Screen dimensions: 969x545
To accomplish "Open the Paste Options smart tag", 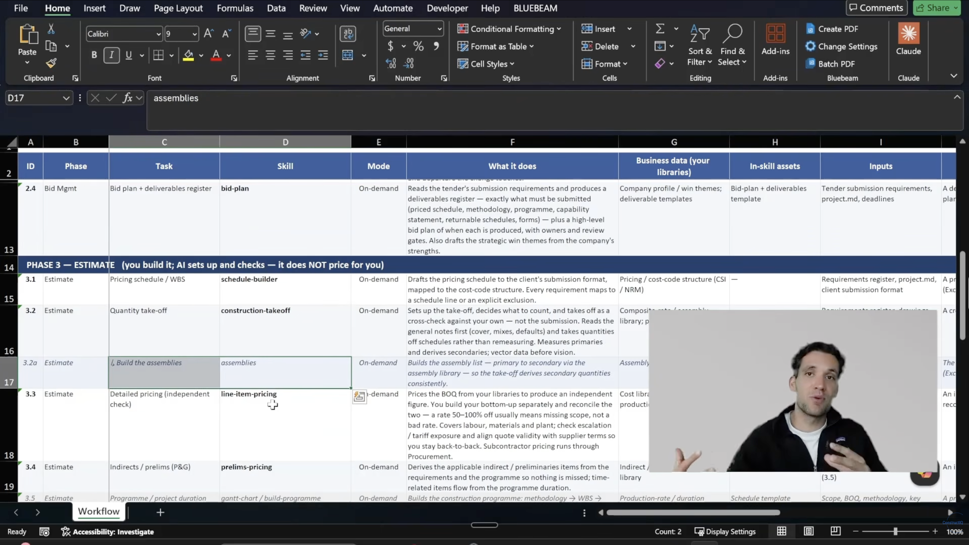I will [x=359, y=396].
